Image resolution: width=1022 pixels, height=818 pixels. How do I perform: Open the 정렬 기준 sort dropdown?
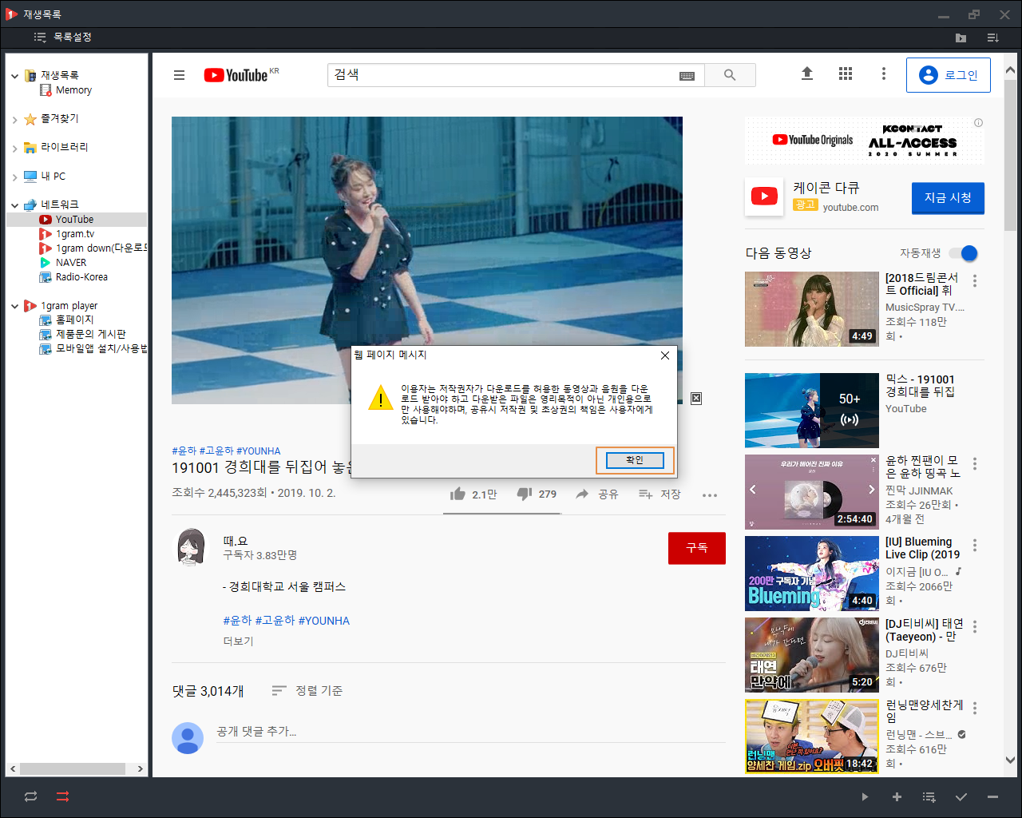pos(307,690)
